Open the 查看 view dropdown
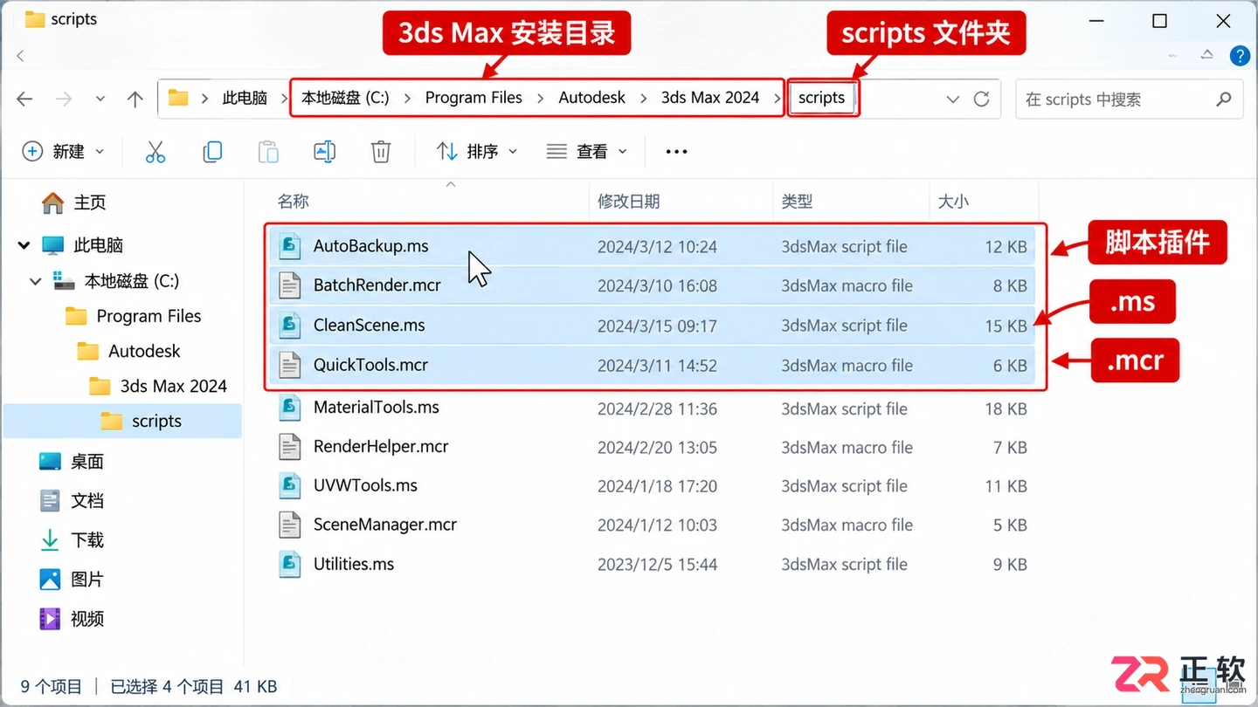The width and height of the screenshot is (1258, 707). [x=586, y=152]
